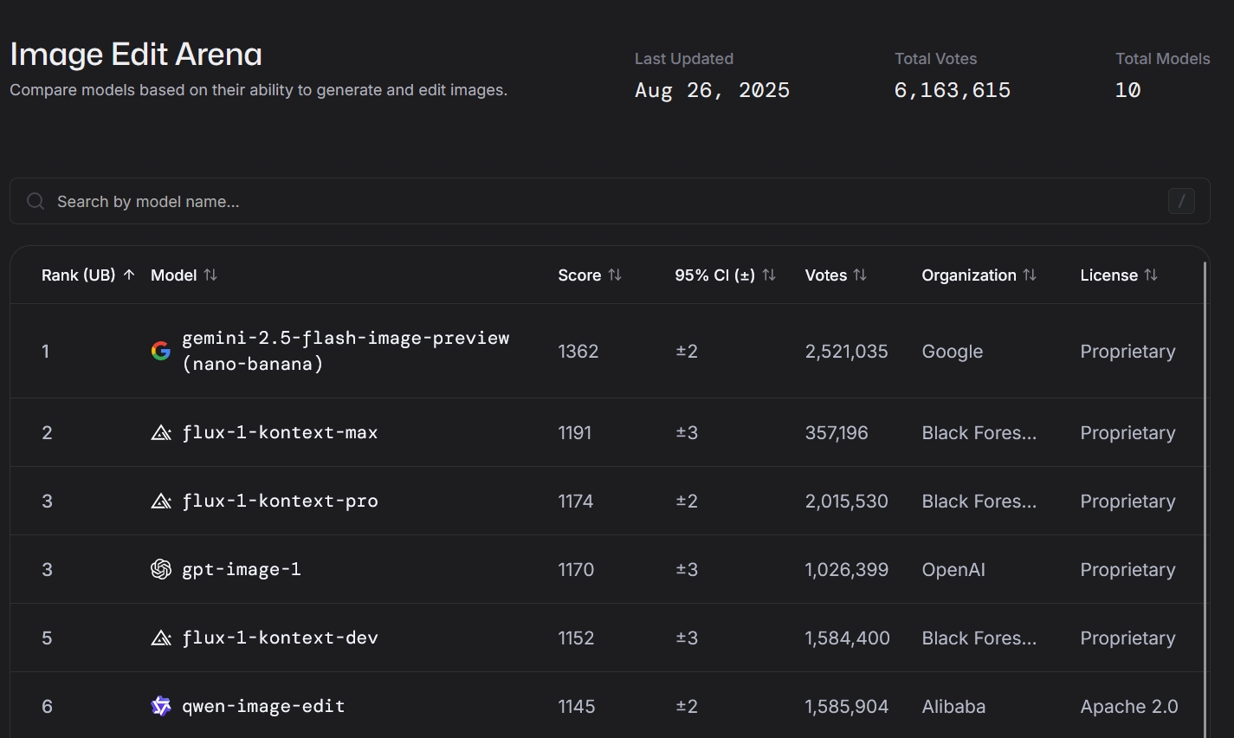Click score value 1174
The height and width of the screenshot is (738, 1234).
(x=576, y=501)
